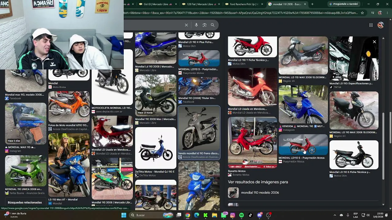This screenshot has height=220, width=392.
Task: Open WhatsApp from the taskbar
Action: (224, 215)
